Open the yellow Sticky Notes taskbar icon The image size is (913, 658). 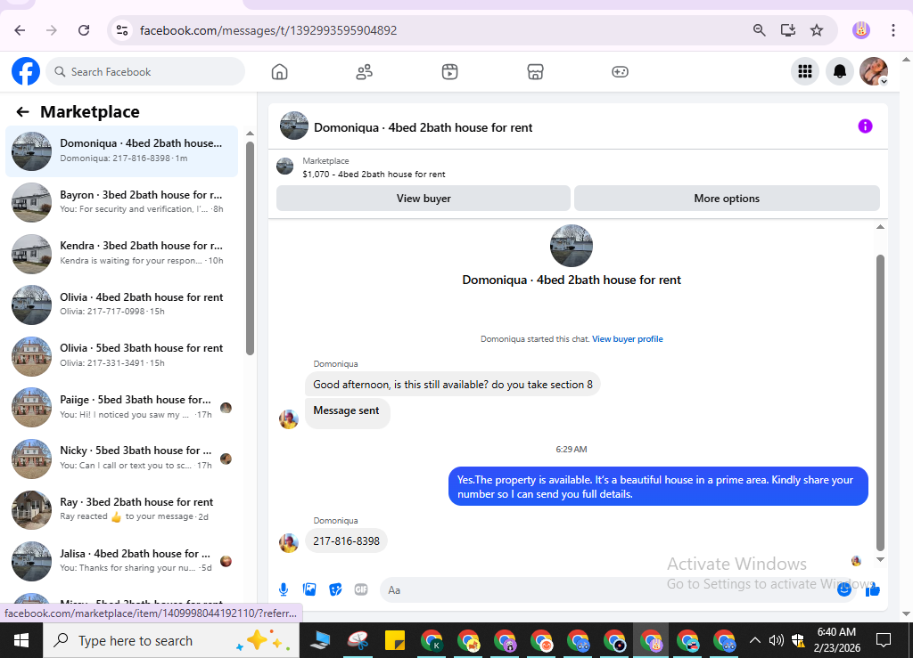coord(395,640)
